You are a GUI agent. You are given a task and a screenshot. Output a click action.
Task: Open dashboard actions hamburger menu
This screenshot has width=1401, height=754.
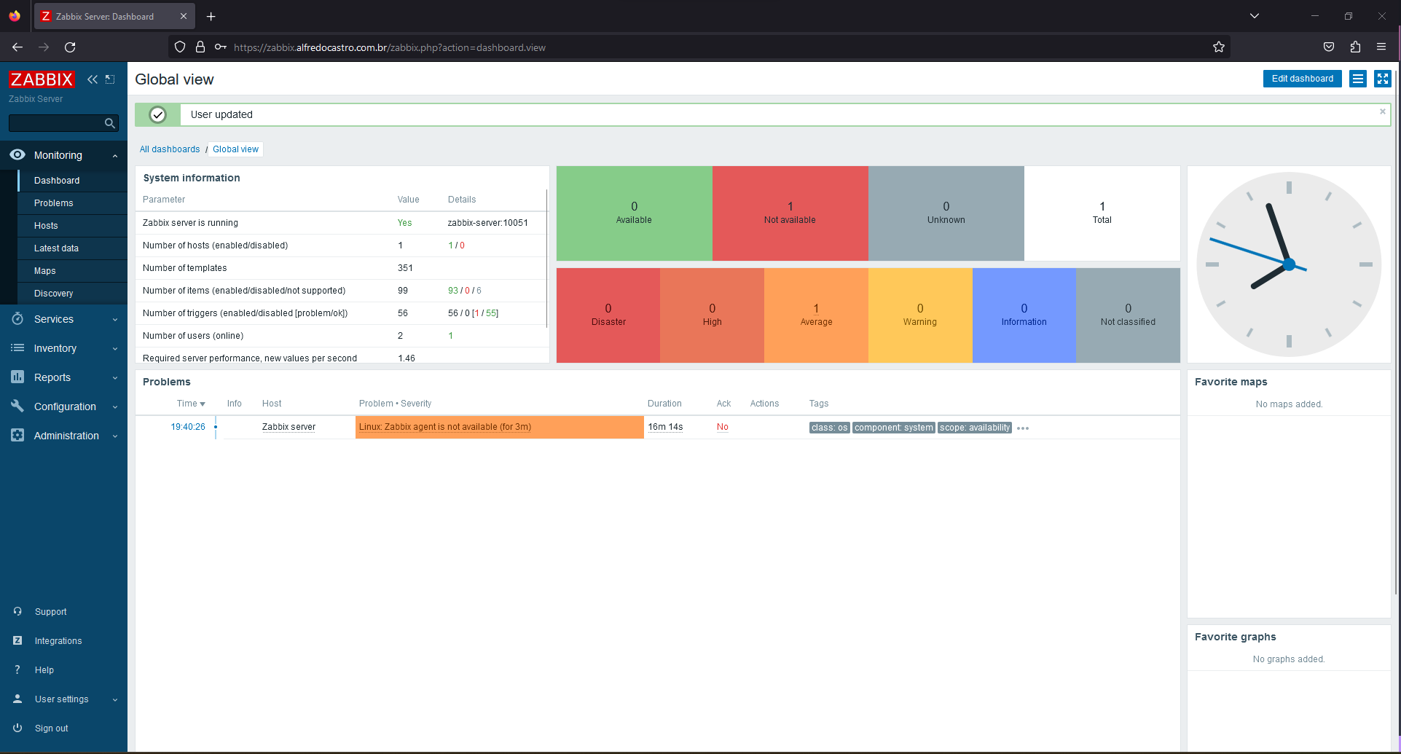pos(1357,79)
